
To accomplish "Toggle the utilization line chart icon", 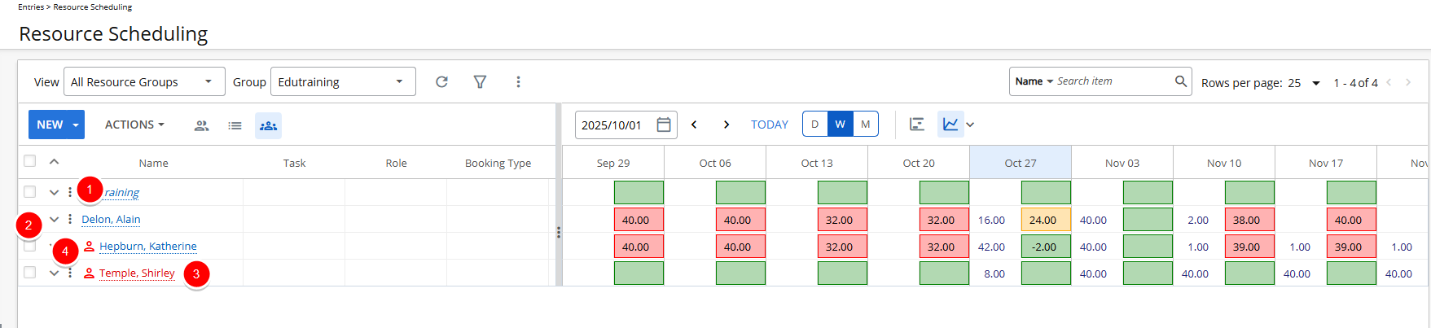I will tap(950, 125).
